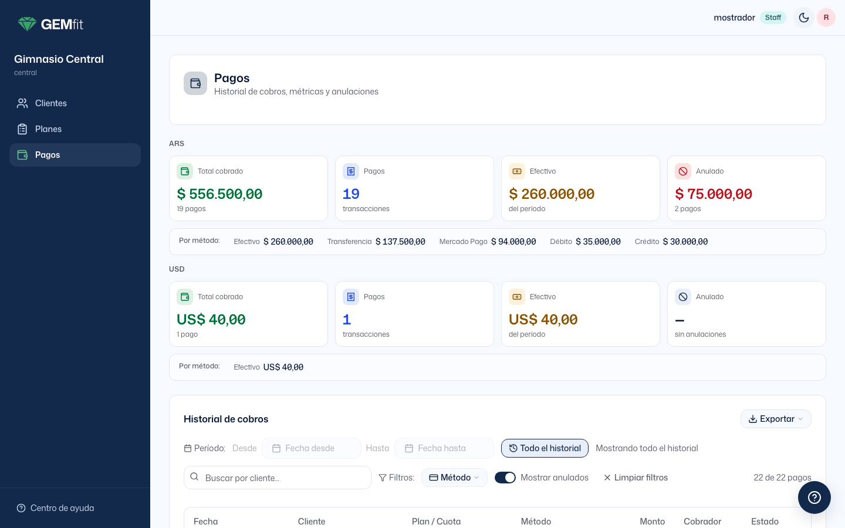Click the ARS Anulado red ban icon
Image resolution: width=845 pixels, height=528 pixels.
pyautogui.click(x=683, y=171)
